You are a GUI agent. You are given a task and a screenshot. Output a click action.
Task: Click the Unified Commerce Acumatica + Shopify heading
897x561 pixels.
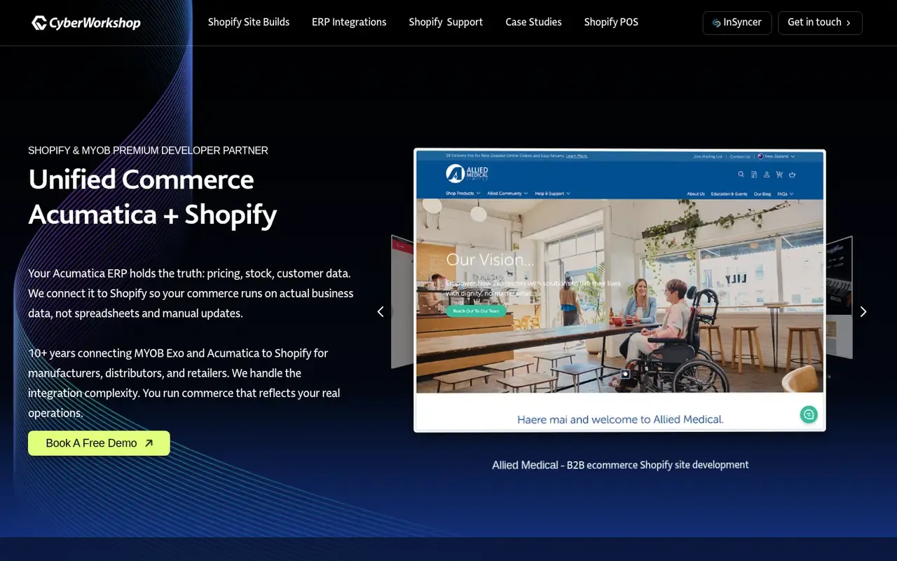(153, 197)
